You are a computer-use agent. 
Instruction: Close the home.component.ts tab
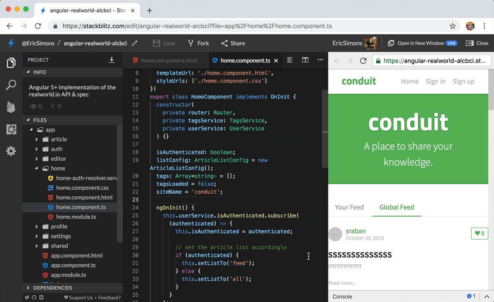tap(276, 60)
